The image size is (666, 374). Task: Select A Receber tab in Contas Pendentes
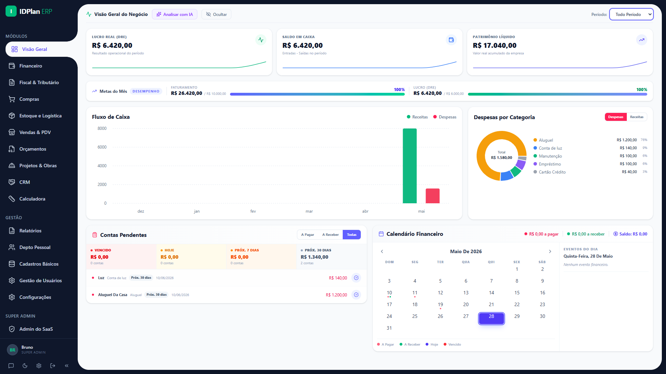coord(331,235)
